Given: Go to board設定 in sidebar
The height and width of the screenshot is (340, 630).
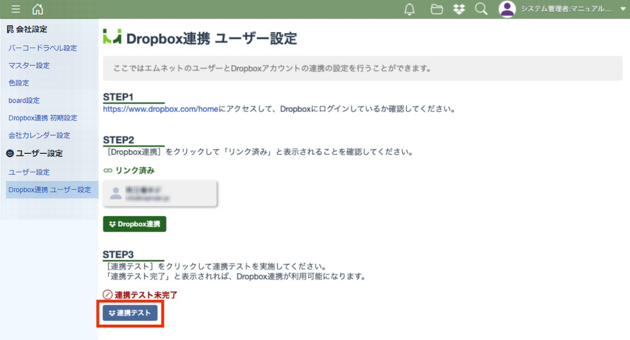Looking at the screenshot, I should tap(24, 100).
